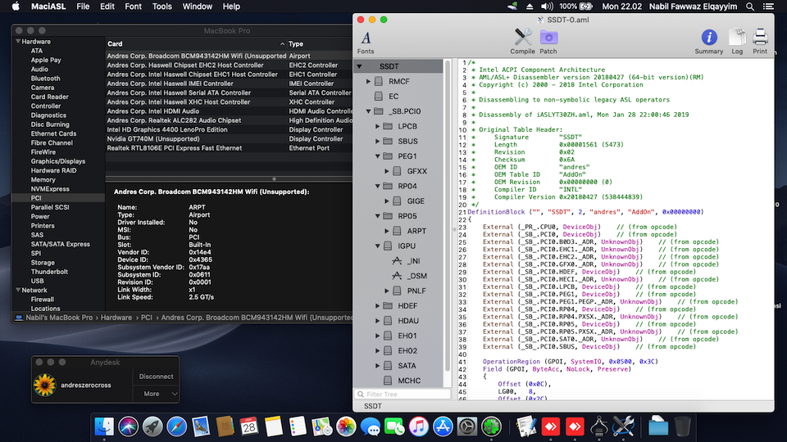Click Disconnect in Anydesk panel
Viewport: 787px width, 442px height.
tap(156, 377)
